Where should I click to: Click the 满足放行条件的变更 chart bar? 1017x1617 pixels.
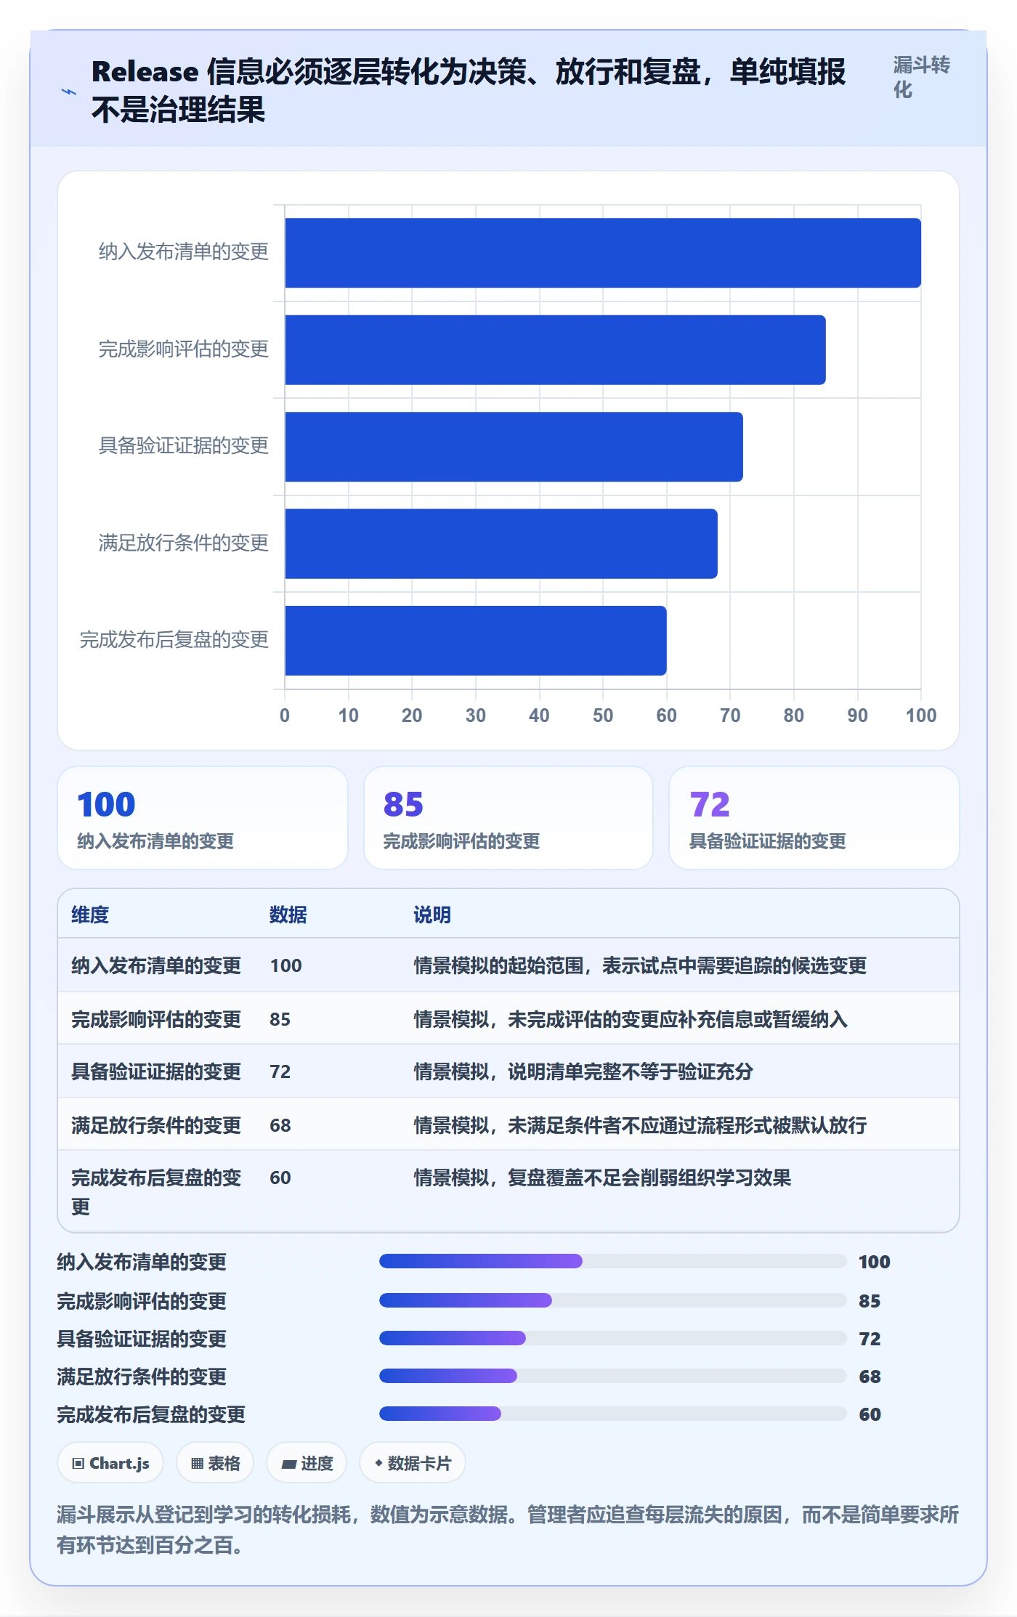point(501,543)
